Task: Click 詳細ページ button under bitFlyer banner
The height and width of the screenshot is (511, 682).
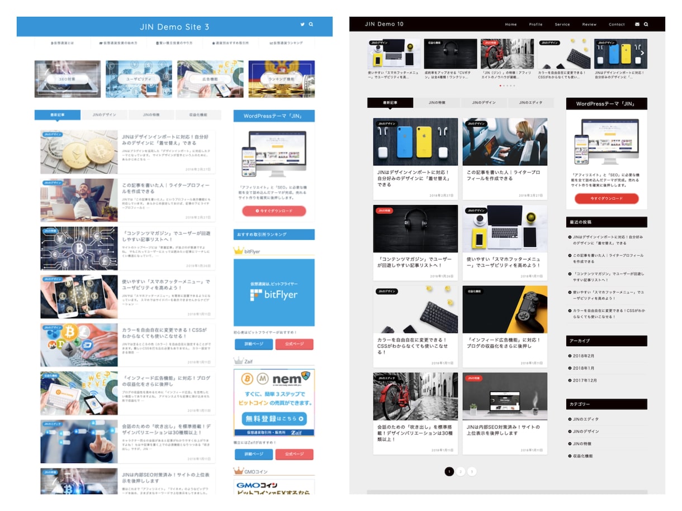Action: (254, 345)
